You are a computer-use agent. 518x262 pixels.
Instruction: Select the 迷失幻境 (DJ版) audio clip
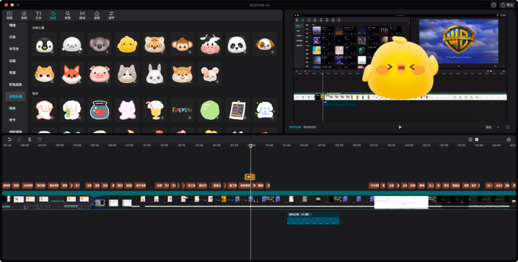pos(314,218)
